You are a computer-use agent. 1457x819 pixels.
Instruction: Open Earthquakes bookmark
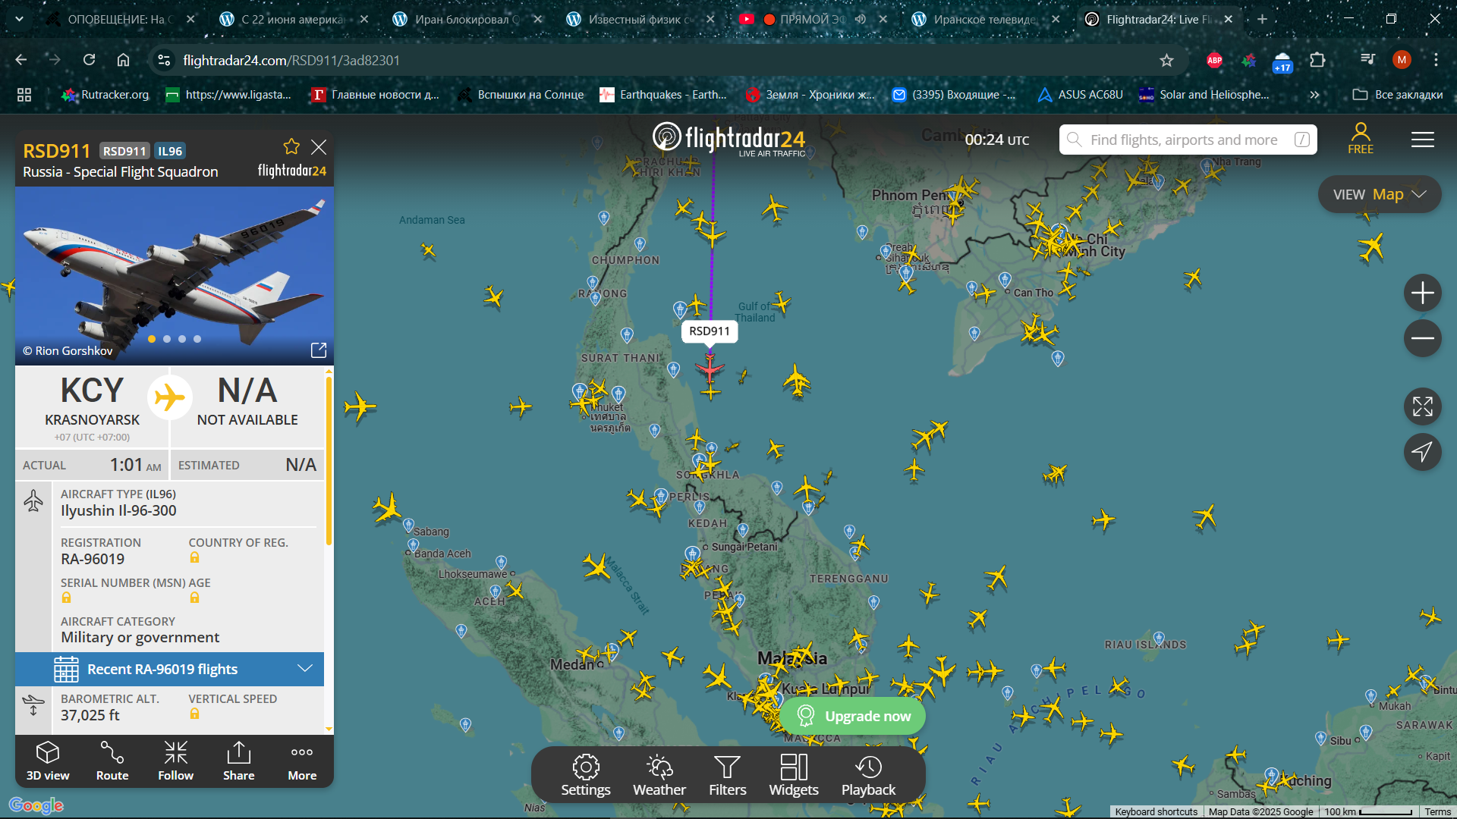point(663,95)
